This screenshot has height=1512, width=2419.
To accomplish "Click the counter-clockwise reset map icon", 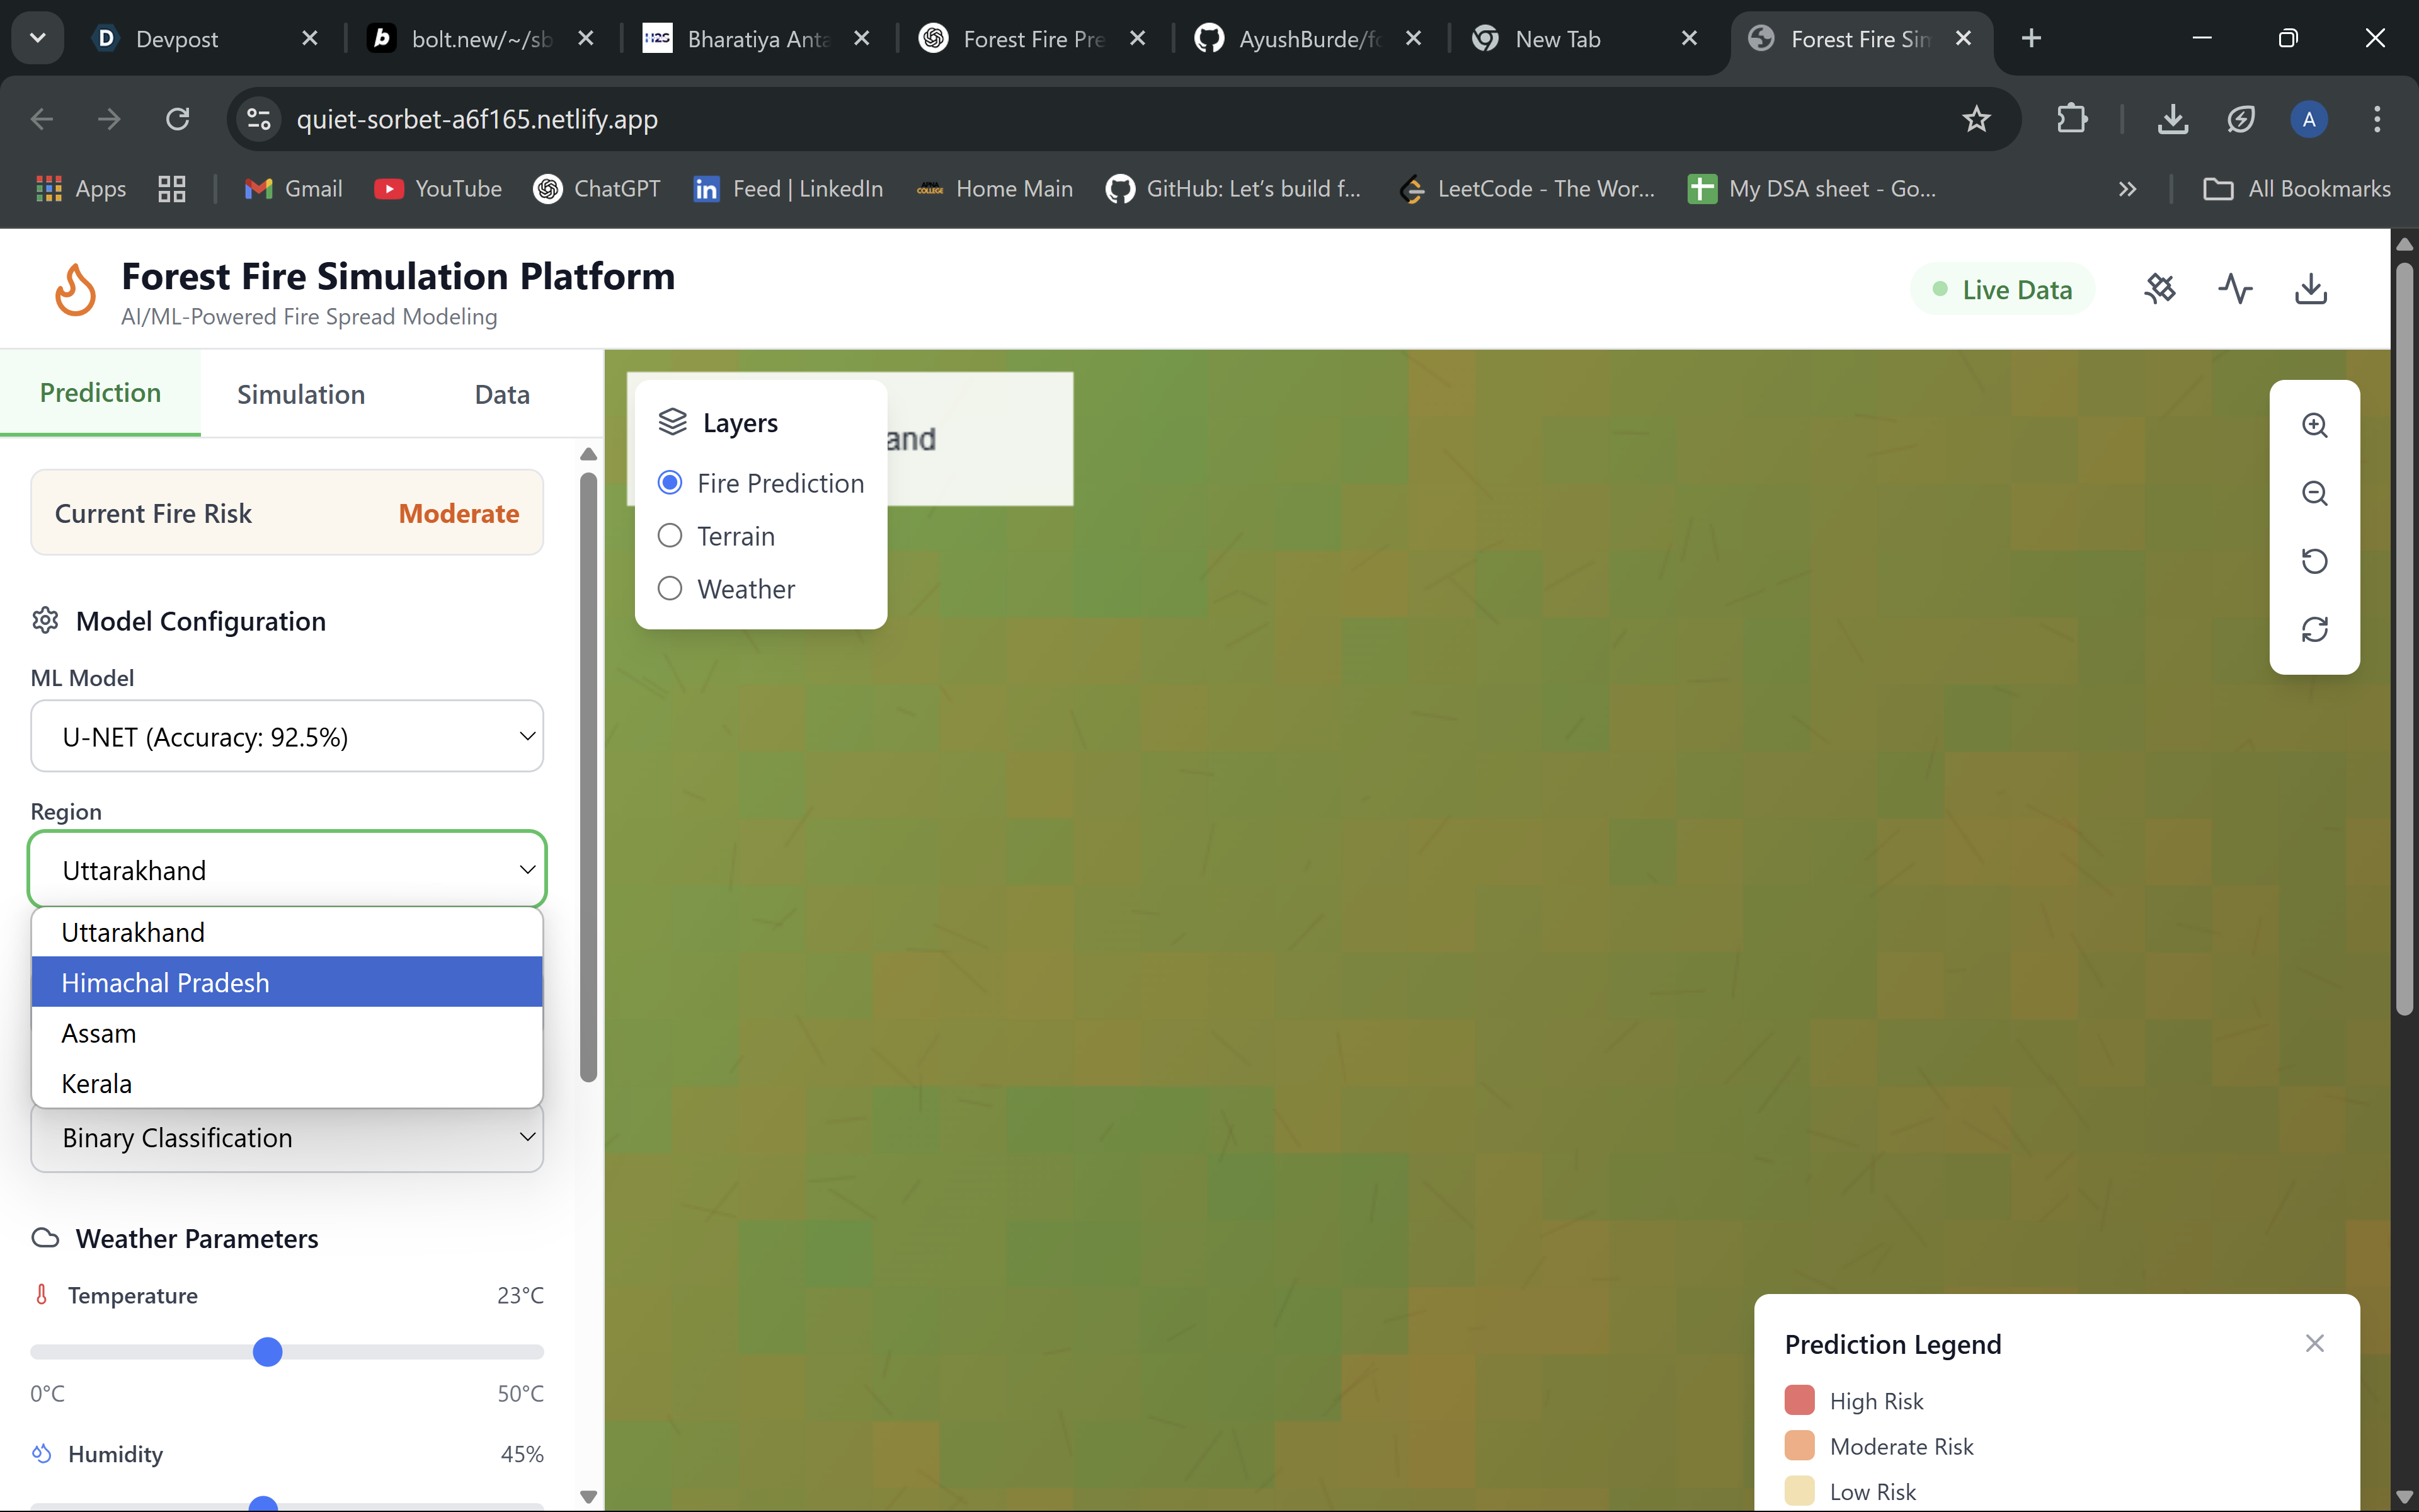I will pos(2314,561).
